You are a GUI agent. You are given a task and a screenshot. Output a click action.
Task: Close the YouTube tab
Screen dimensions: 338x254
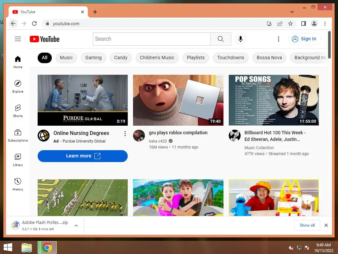pos(82,12)
